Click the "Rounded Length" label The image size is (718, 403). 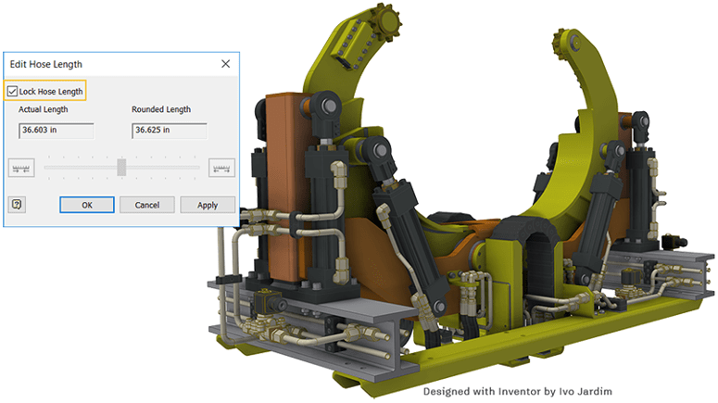point(161,109)
